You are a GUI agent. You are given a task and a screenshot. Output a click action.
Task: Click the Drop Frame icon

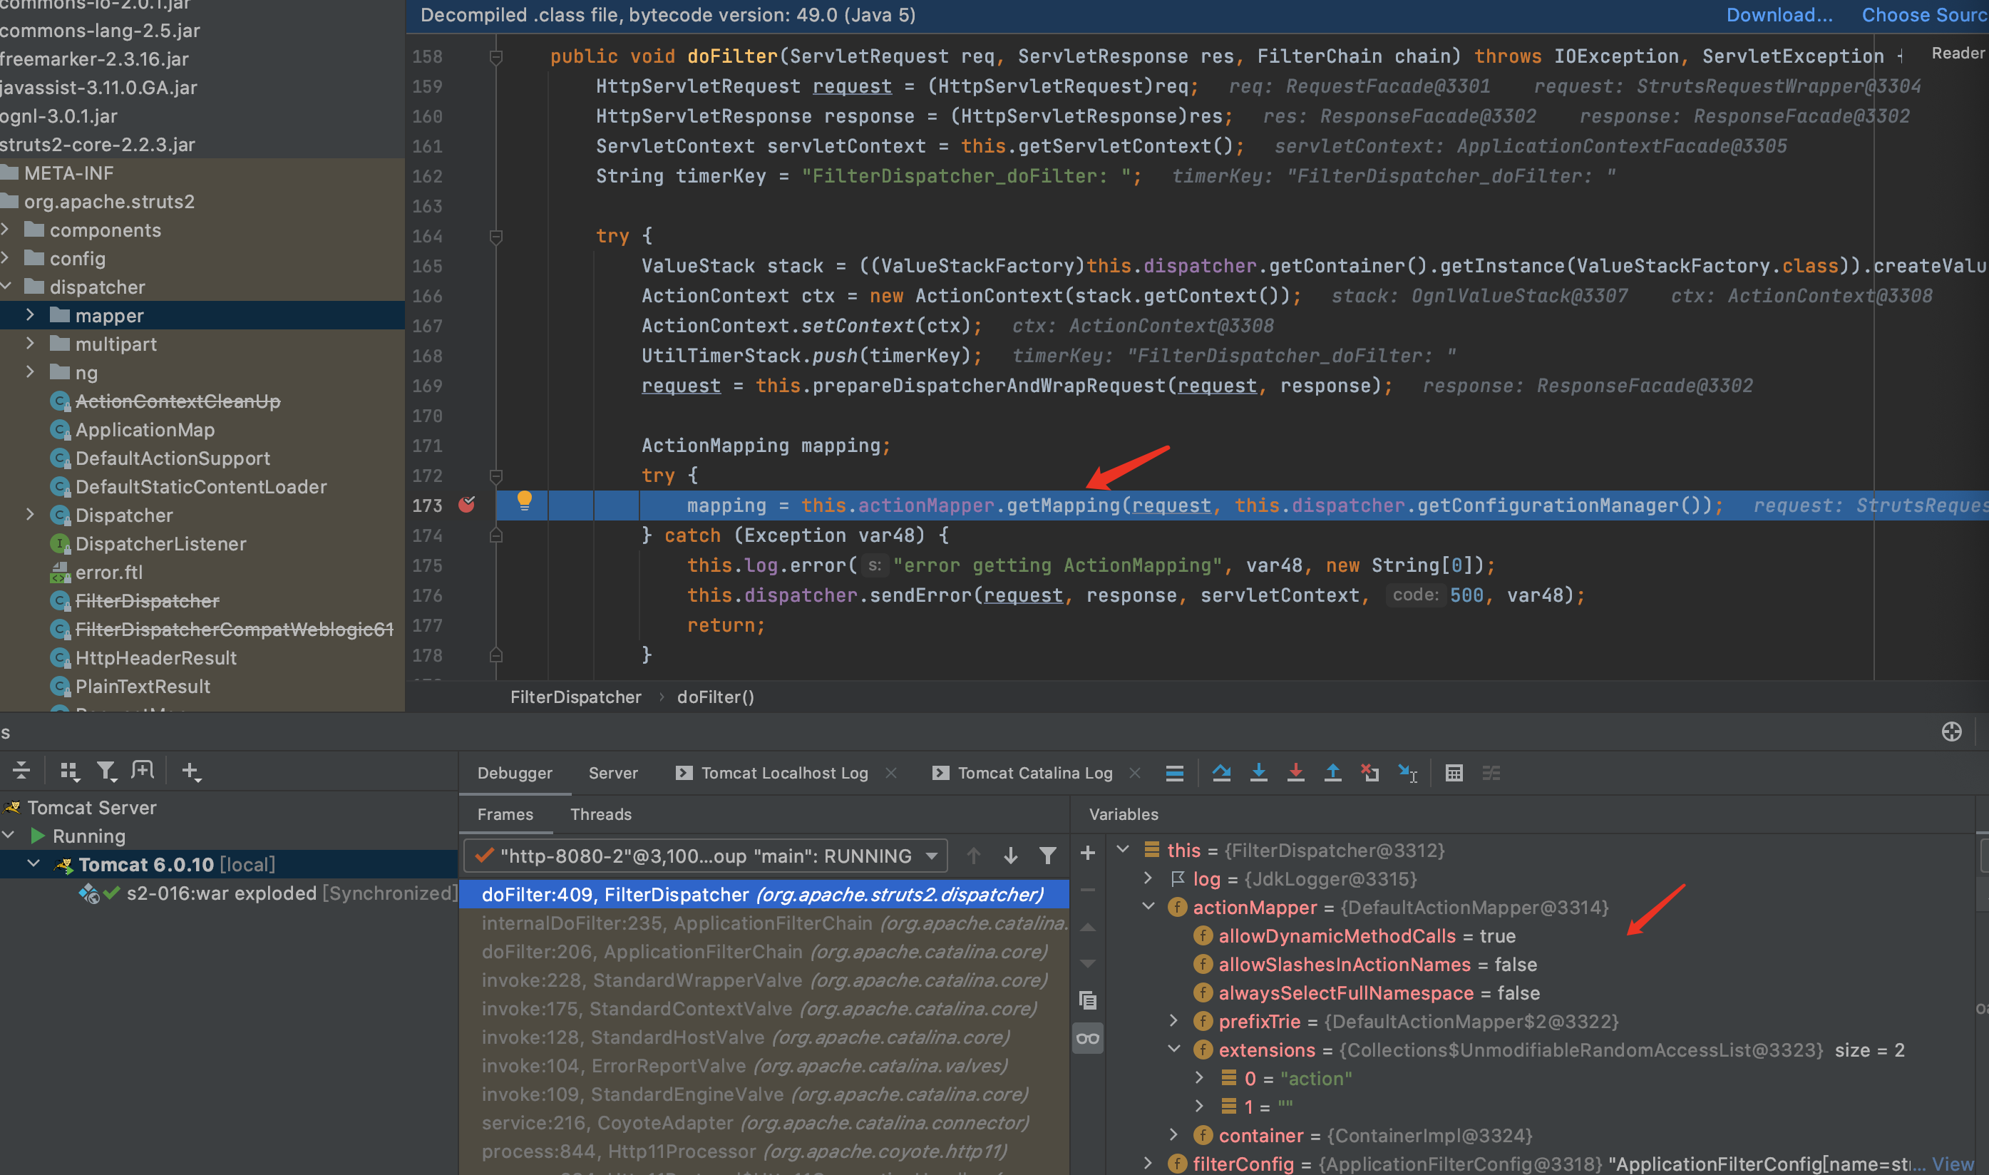pos(1370,773)
